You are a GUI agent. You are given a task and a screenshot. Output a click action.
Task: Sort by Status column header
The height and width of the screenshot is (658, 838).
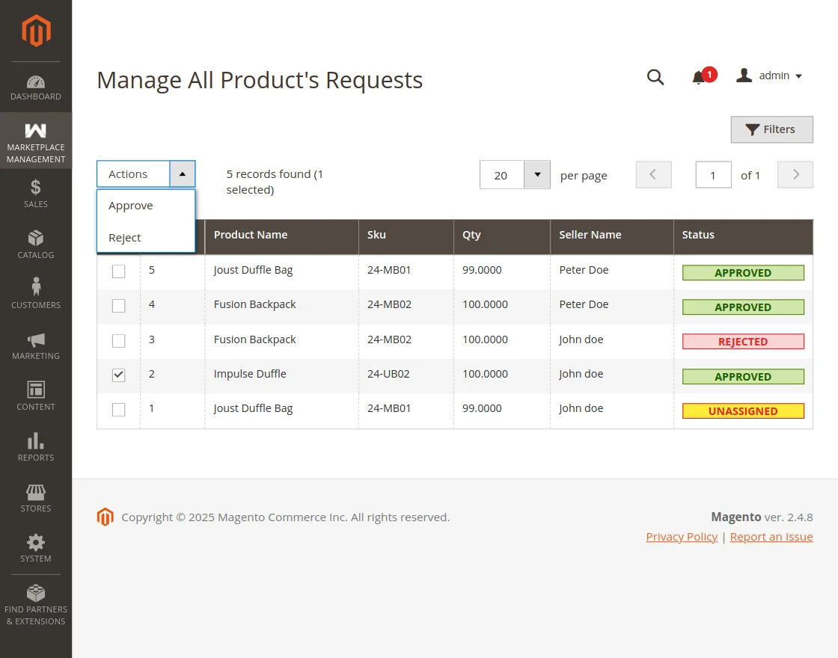(x=744, y=235)
